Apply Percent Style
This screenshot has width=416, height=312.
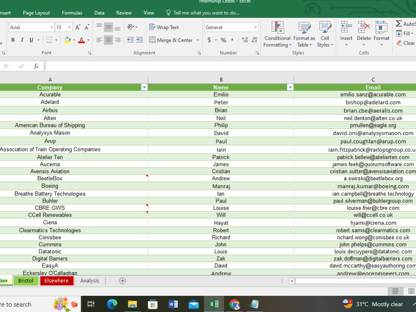tap(223, 40)
